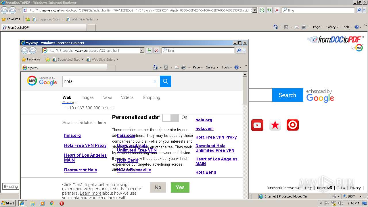The image size is (368, 207).
Task: Click the Windows Start button
Action: pyautogui.click(x=8, y=203)
